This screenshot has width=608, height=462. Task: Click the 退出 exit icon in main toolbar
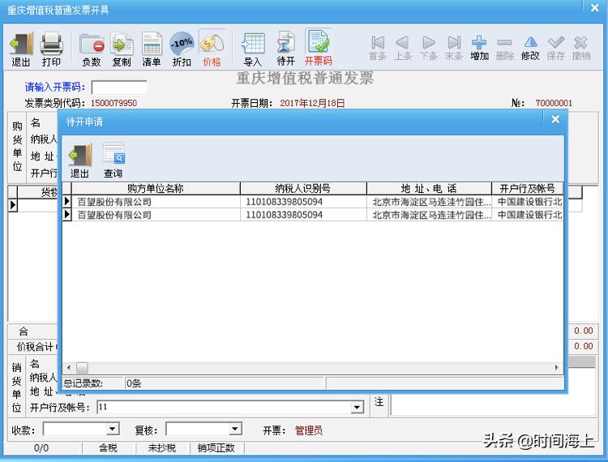21,49
